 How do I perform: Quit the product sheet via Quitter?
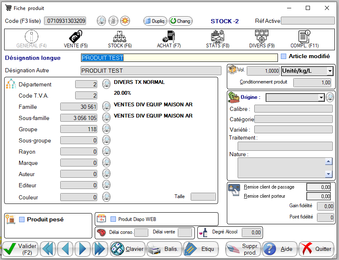[x=316, y=249]
